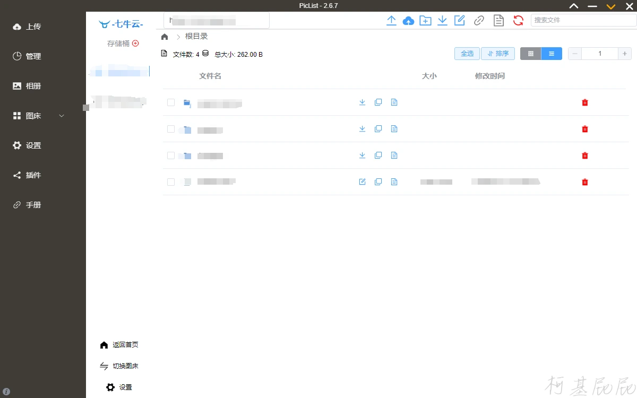637x398 pixels.
Task: Decrease page number with the minus button
Action: pos(575,54)
